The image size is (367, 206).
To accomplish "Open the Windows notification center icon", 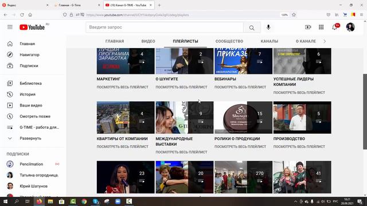I will [360, 201].
